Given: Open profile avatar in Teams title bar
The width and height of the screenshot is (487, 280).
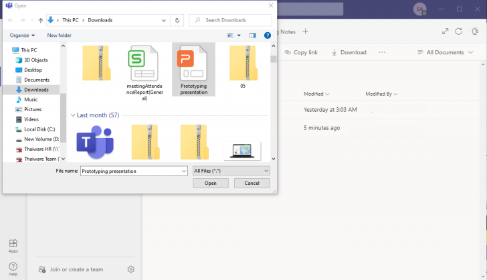Looking at the screenshot, I should point(419,9).
